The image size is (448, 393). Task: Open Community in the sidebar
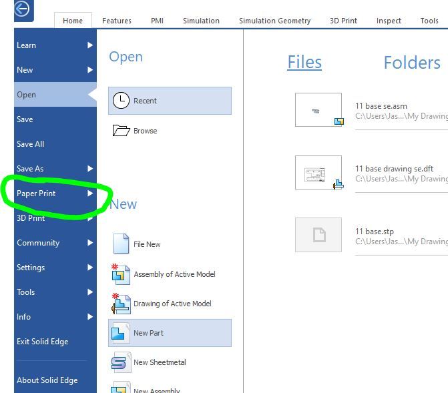(x=55, y=243)
